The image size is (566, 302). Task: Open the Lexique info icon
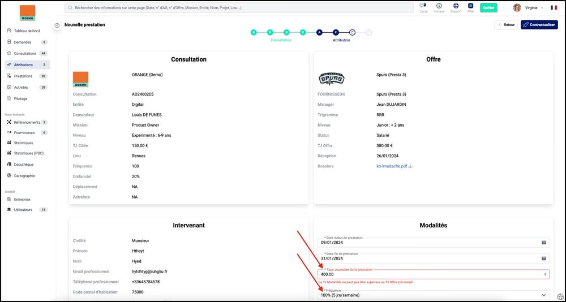tap(439, 6)
